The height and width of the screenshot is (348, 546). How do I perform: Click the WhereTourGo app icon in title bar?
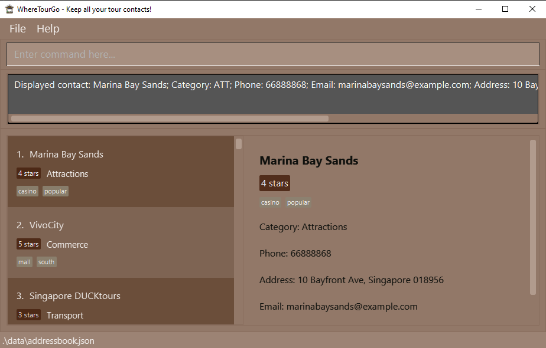(9, 9)
